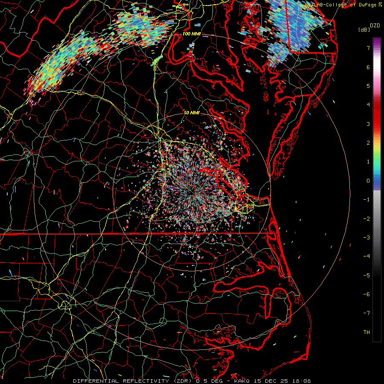Click legend value -4
This screenshot has width=384, height=384.
(367, 256)
